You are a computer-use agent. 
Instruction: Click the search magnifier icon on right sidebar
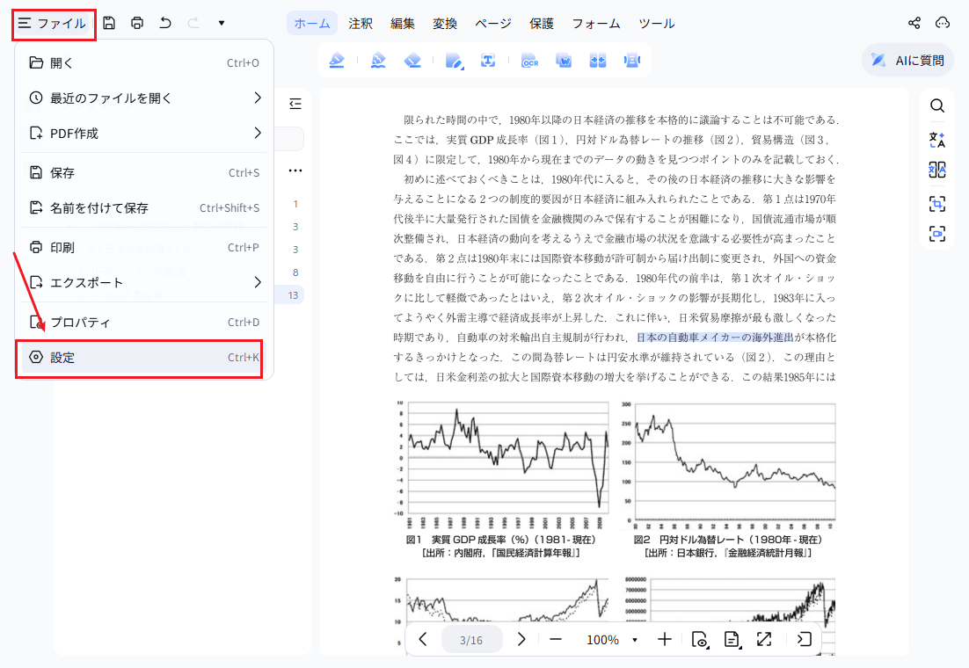click(x=936, y=106)
